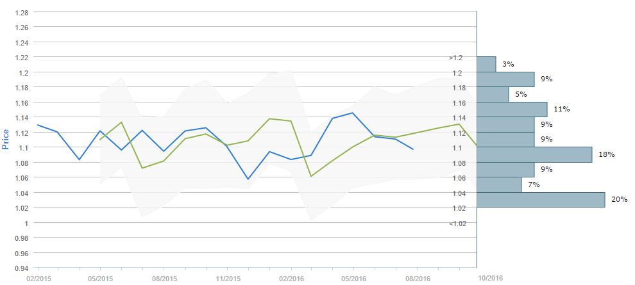Click the 11% histogram bar
This screenshot has width=635, height=285.
click(x=512, y=110)
